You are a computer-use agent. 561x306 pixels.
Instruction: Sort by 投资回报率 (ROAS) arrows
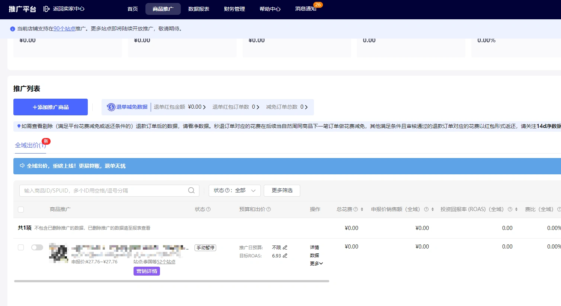[x=516, y=210]
